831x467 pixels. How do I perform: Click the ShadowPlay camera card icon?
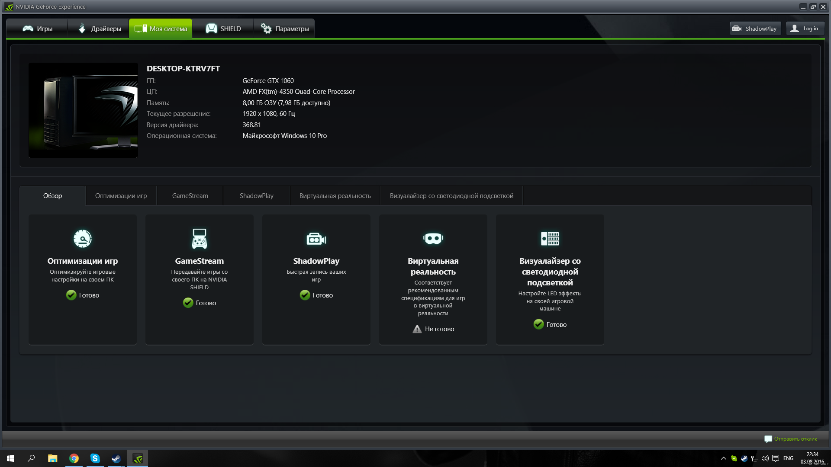click(x=316, y=238)
